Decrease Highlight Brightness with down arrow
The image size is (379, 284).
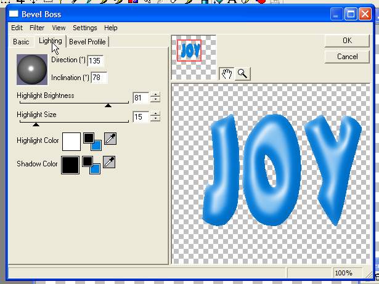pyautogui.click(x=155, y=100)
